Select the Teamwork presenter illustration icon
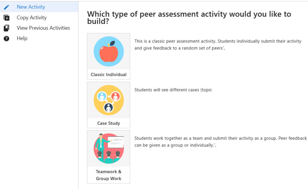Image resolution: width=308 pixels, height=189 pixels. point(109,148)
